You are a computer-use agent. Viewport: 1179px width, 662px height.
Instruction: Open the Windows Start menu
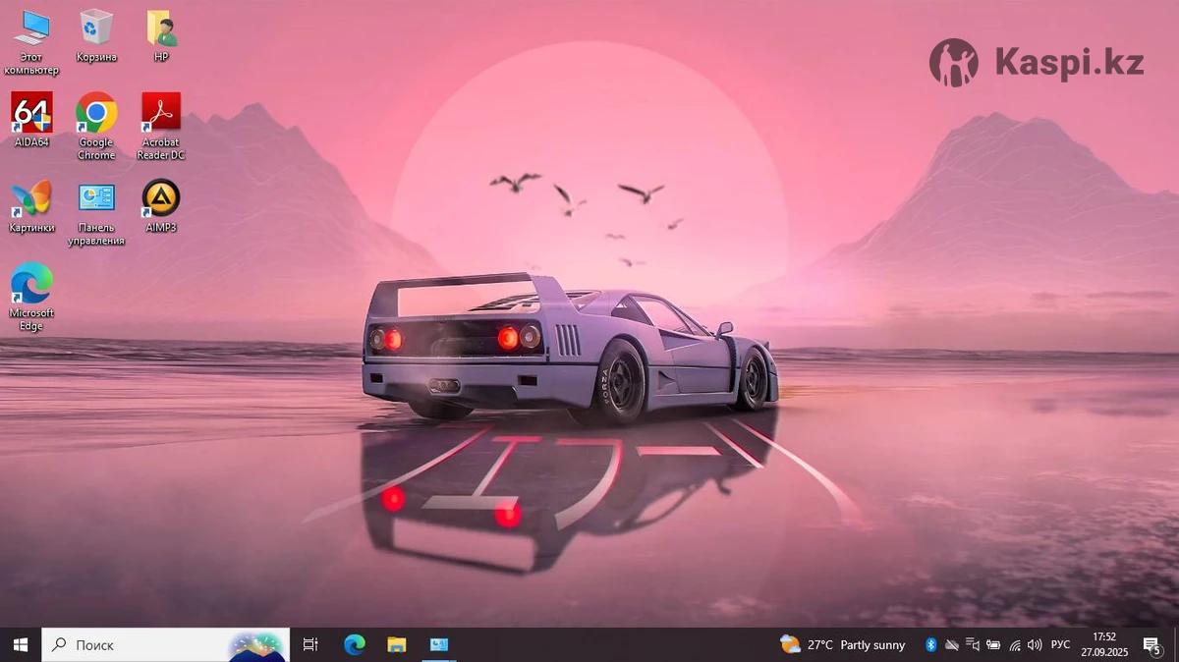point(21,644)
